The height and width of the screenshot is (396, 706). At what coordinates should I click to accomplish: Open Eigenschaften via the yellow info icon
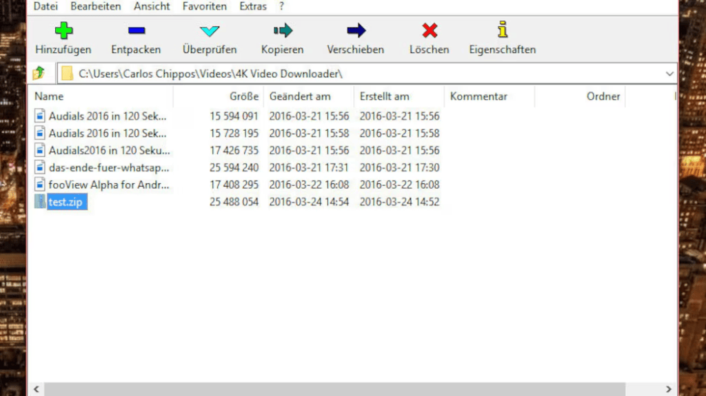pyautogui.click(x=503, y=30)
